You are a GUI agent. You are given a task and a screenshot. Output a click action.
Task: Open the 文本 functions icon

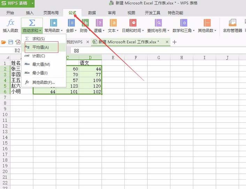113,23
